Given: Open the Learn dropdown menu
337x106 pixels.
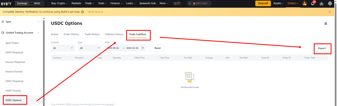Looking at the screenshot, I should 131,3.
